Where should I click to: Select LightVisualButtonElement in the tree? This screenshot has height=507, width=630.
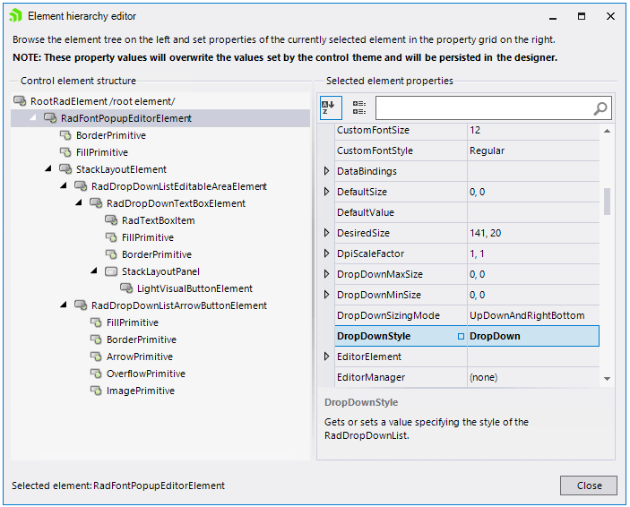pos(194,288)
